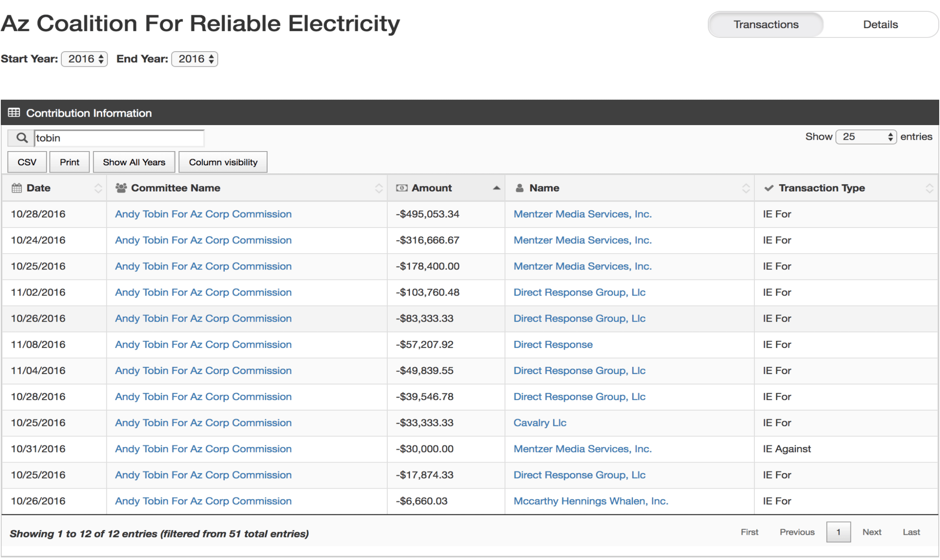
Task: Open Direct Response Group link in -$83,333.33 row
Action: click(579, 318)
